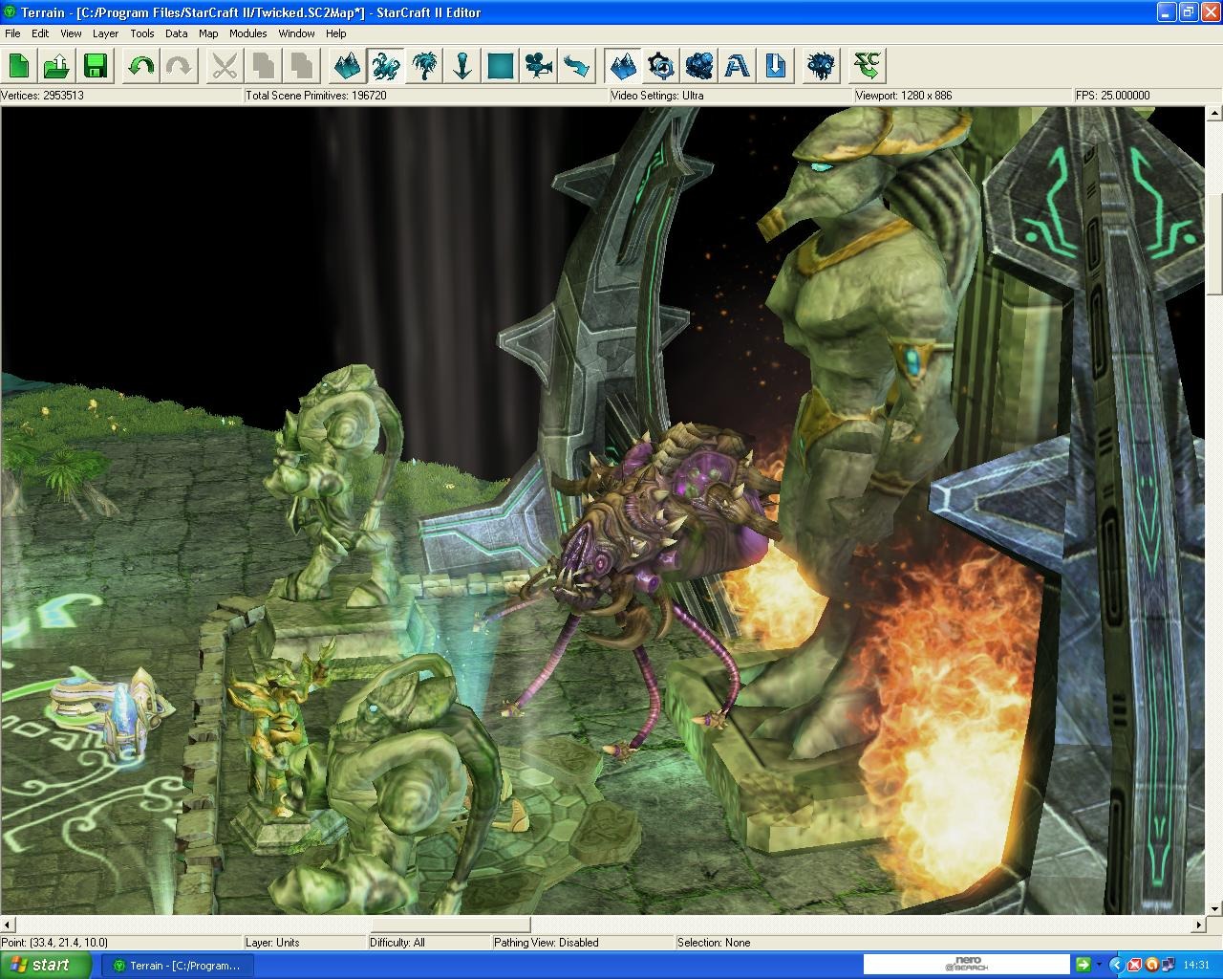Open the Map menu

[x=208, y=33]
